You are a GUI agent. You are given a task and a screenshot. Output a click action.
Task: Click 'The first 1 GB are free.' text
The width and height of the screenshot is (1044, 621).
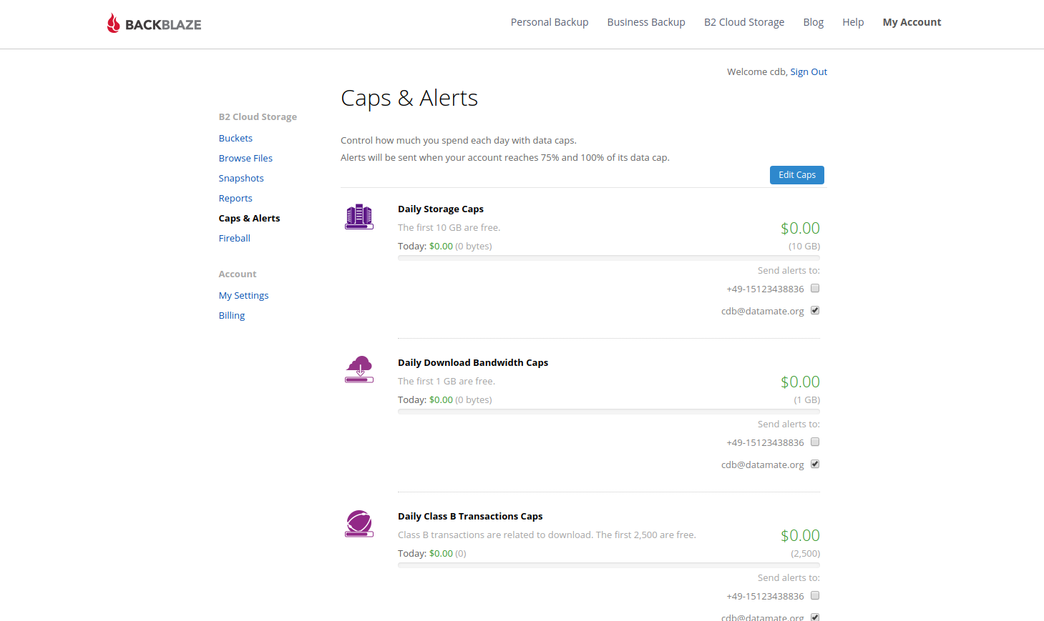coord(447,381)
